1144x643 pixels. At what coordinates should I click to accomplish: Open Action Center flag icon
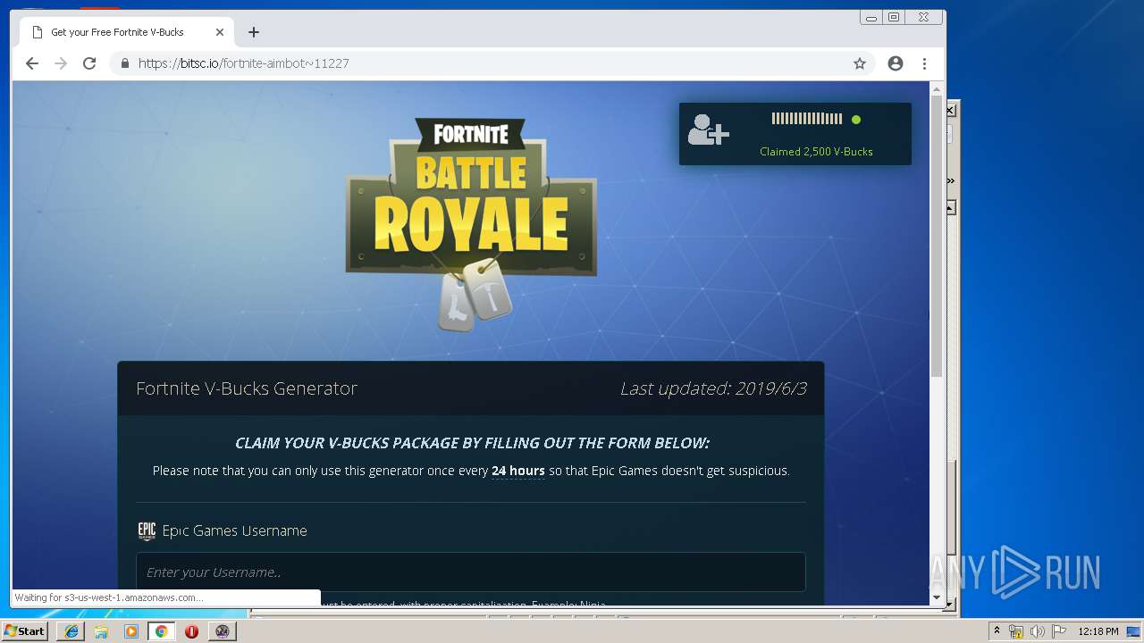(x=1058, y=631)
